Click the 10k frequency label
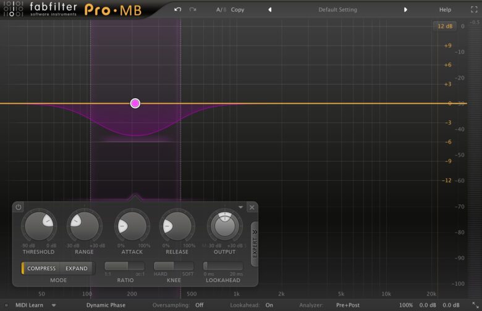Image resolution: width=482 pixels, height=311 pixels. click(386, 294)
